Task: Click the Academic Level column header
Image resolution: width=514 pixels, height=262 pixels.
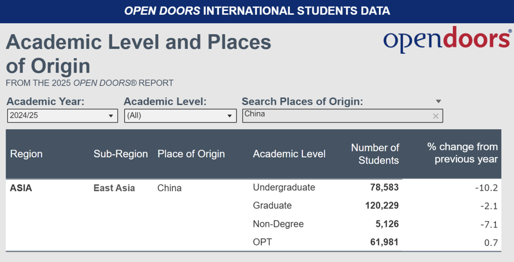Action: click(x=289, y=154)
